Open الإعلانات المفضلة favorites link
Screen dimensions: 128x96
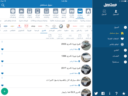coord(113,39)
